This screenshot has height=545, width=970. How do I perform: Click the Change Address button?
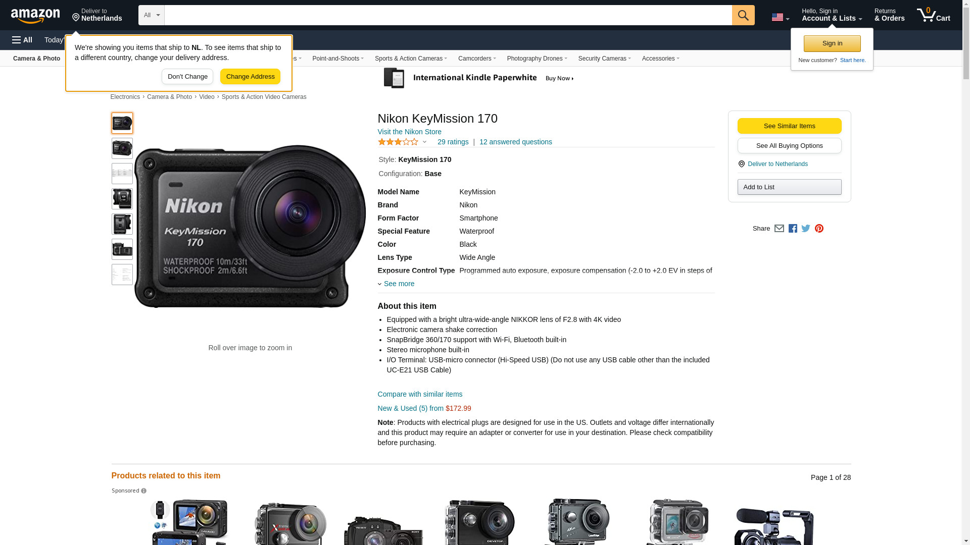tap(250, 77)
